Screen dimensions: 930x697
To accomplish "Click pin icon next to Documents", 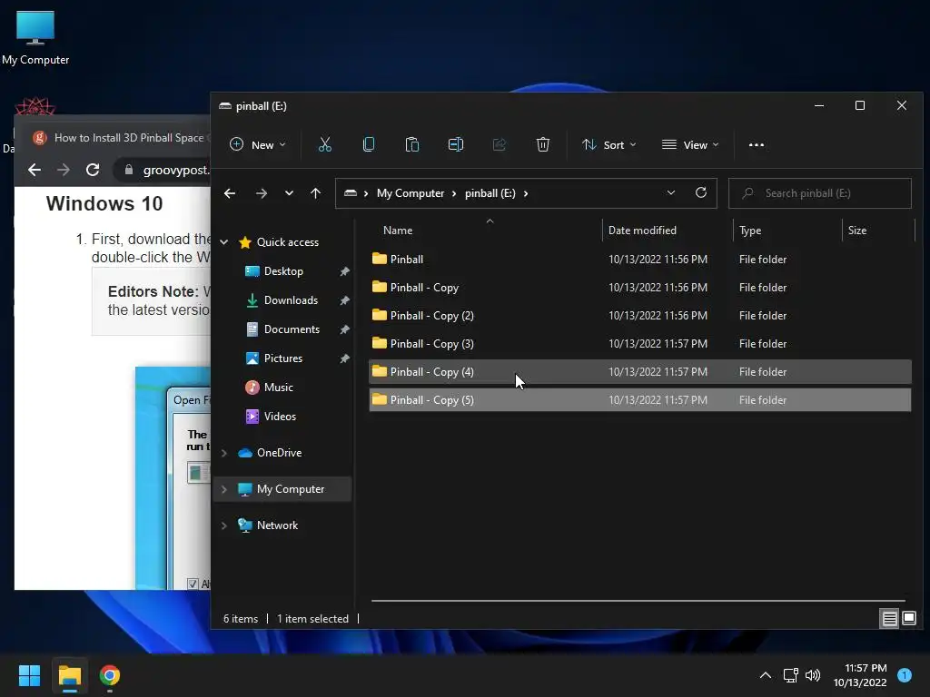I will pos(344,329).
